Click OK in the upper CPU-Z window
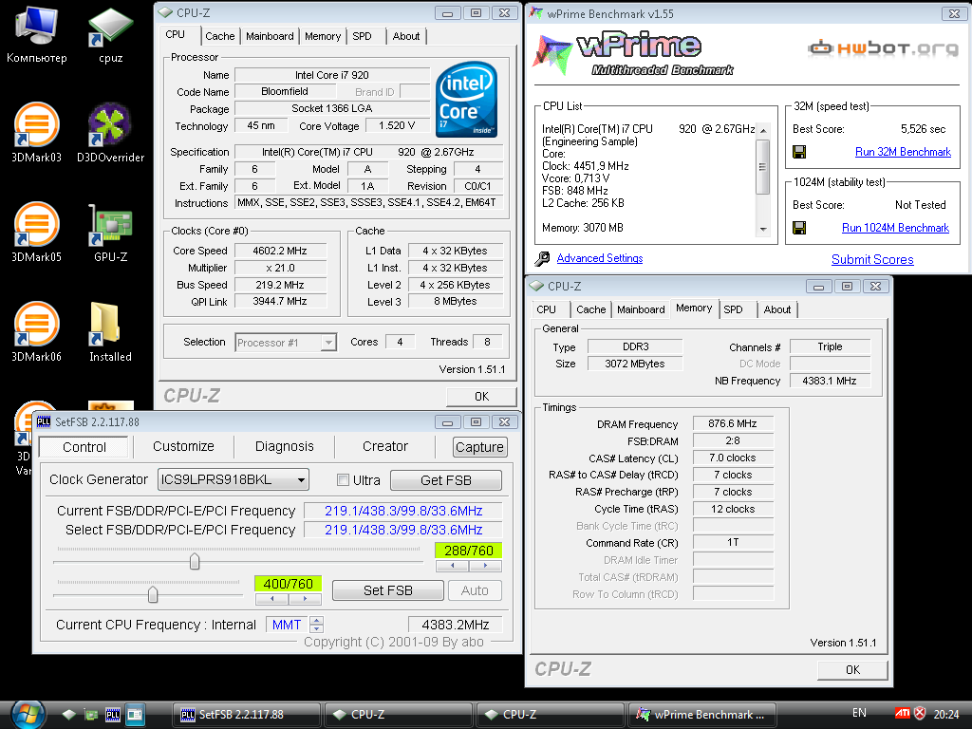Viewport: 972px width, 729px height. [481, 397]
